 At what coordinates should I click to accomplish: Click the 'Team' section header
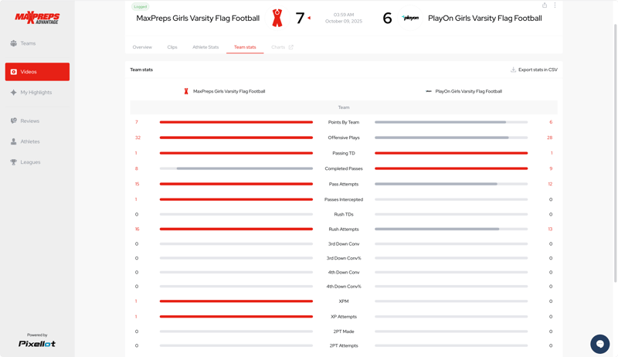[344, 107]
